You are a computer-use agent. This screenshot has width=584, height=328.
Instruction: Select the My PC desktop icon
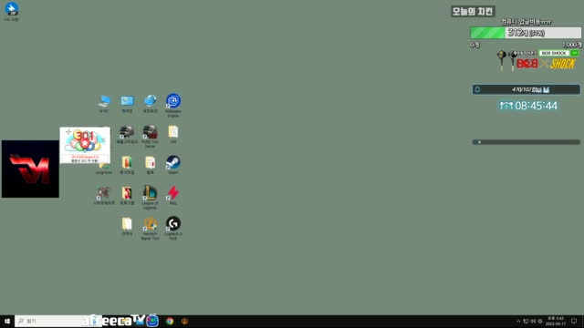pos(104,103)
